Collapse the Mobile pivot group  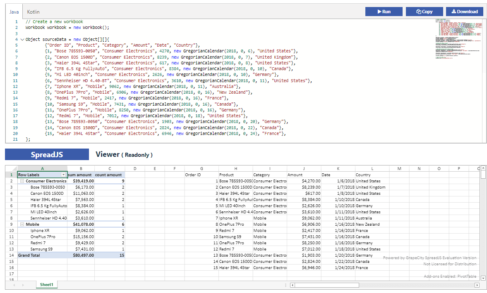(22, 224)
